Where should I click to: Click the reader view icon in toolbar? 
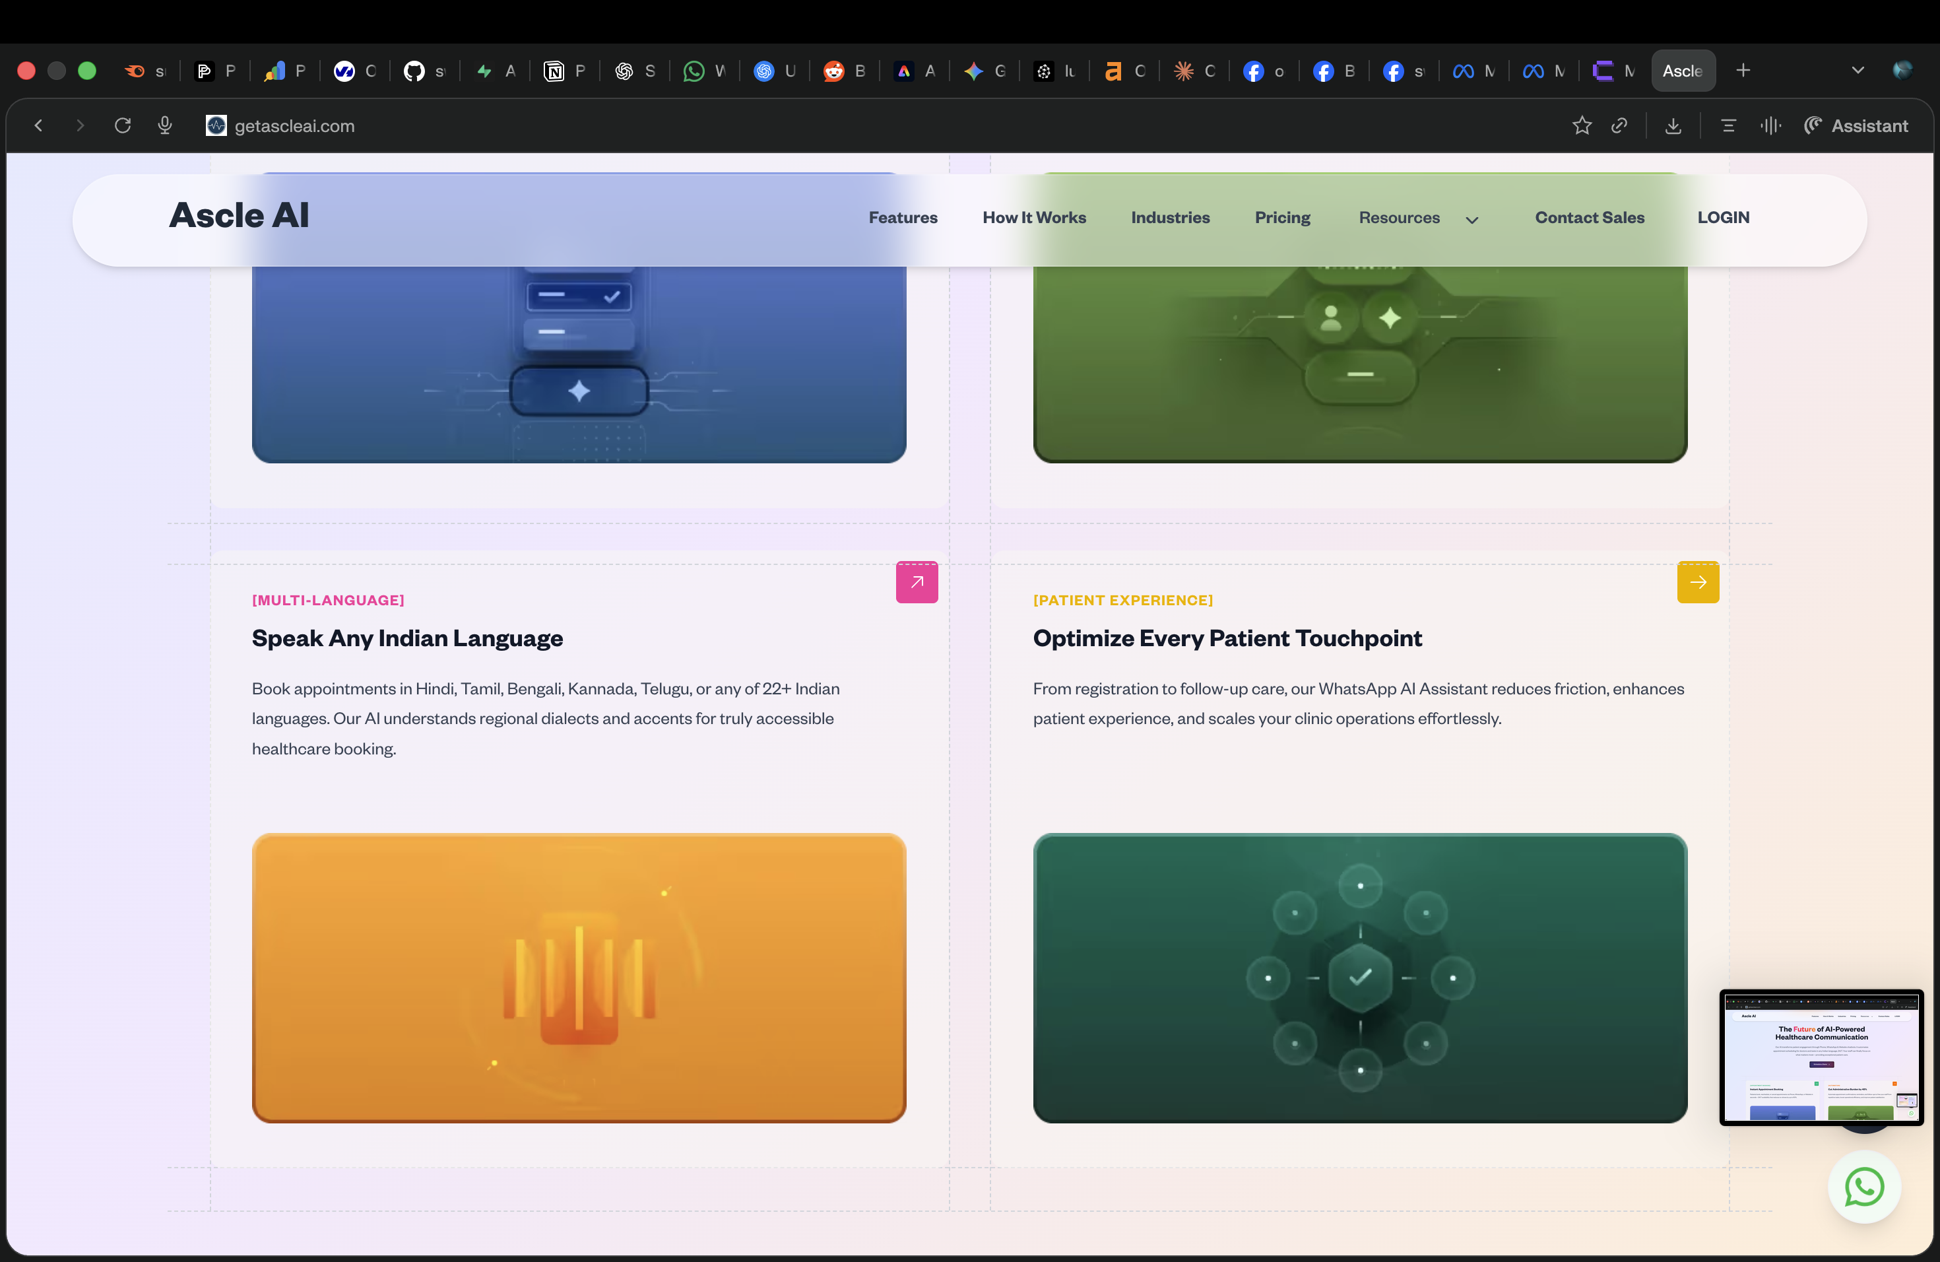click(x=1728, y=125)
